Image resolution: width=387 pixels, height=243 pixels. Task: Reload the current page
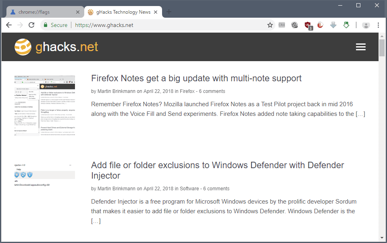point(31,25)
